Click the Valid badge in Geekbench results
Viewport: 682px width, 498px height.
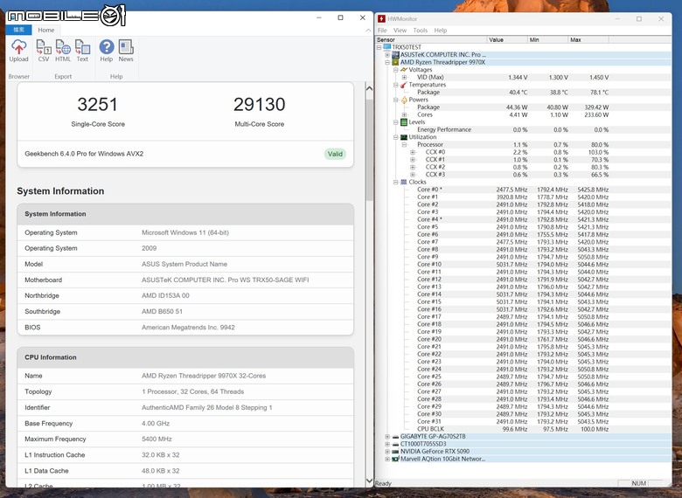335,154
